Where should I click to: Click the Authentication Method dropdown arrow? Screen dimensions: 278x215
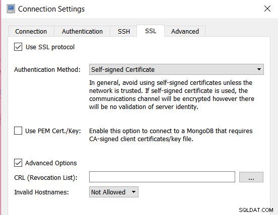tap(259, 69)
